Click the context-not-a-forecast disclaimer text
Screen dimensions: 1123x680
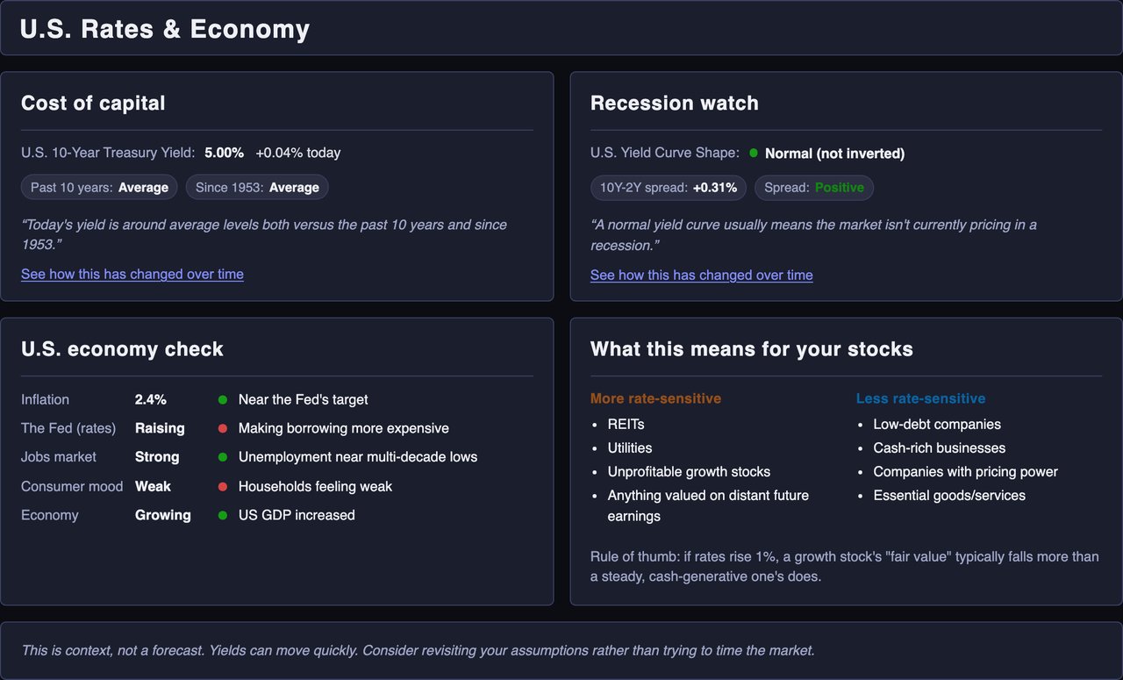[x=418, y=650]
